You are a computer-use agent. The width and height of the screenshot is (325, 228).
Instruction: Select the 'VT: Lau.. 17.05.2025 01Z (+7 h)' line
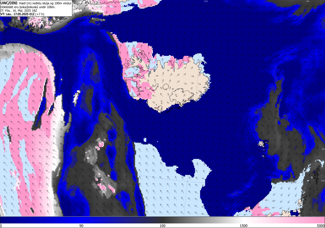point(22,14)
